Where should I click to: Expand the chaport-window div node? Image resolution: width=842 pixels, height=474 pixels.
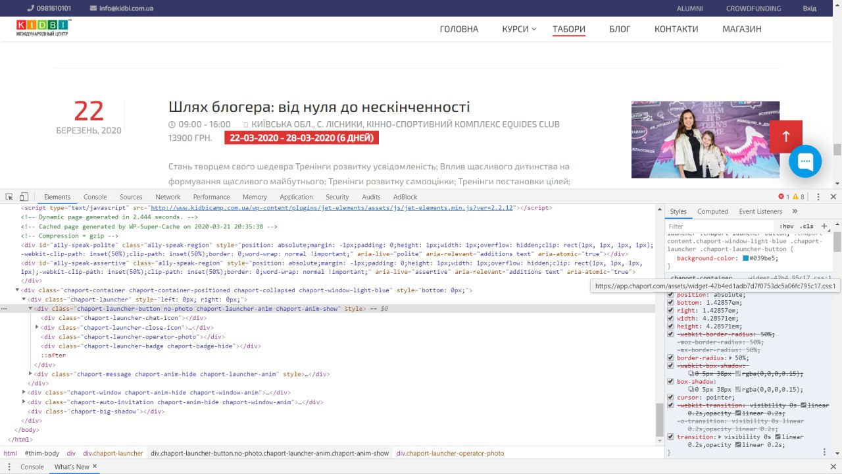point(24,392)
